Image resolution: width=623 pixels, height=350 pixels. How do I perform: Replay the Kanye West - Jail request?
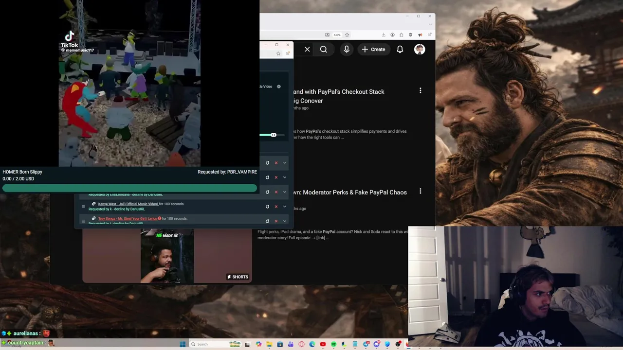point(267,207)
